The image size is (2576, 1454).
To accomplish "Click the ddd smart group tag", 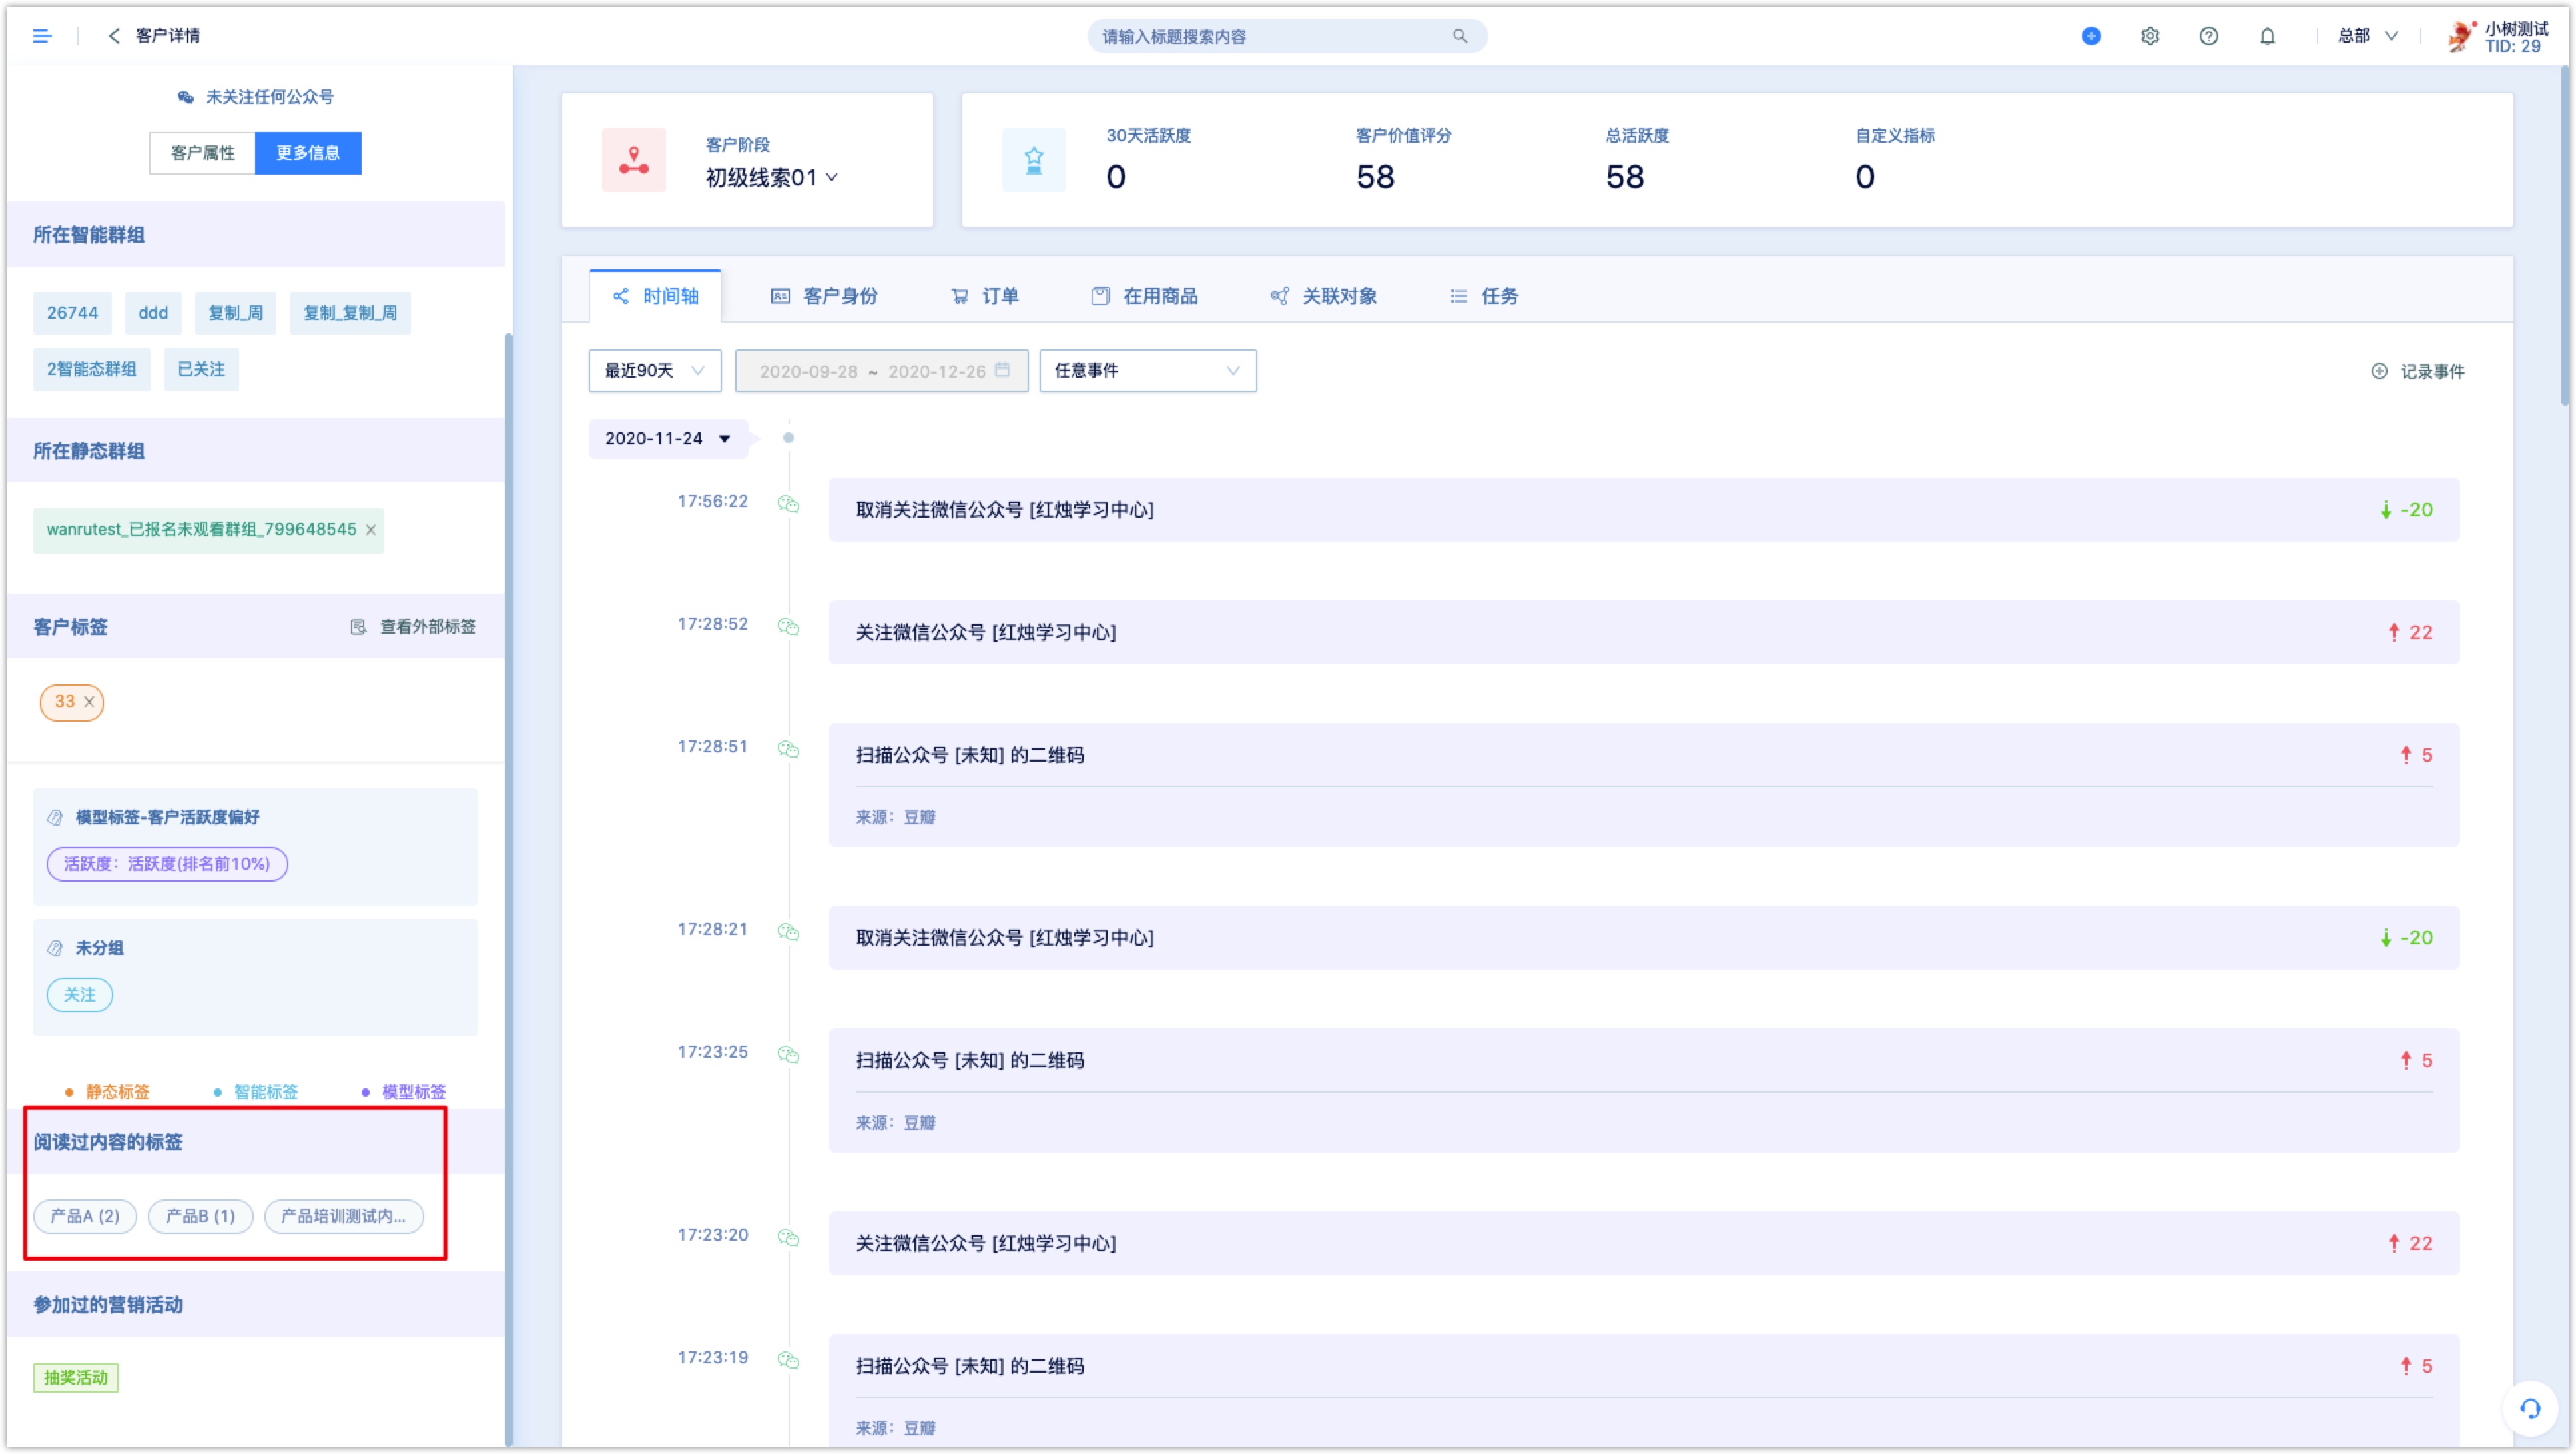I will (x=153, y=313).
